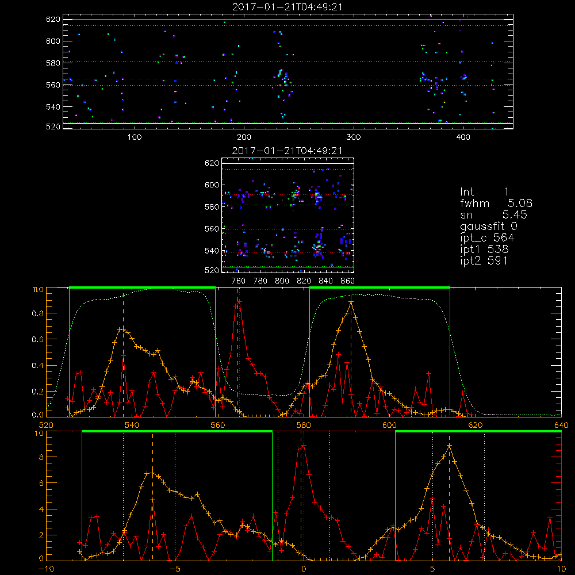Click the orange peak top near 538
The height and width of the screenshot is (575, 575).
click(123, 328)
